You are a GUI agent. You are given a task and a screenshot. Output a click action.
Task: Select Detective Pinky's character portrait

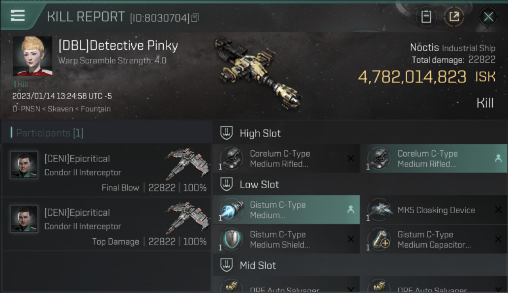32,56
